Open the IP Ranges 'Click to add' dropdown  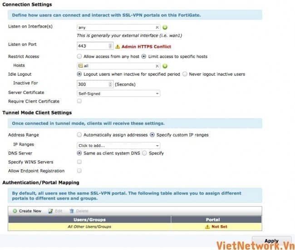[x=118, y=146]
